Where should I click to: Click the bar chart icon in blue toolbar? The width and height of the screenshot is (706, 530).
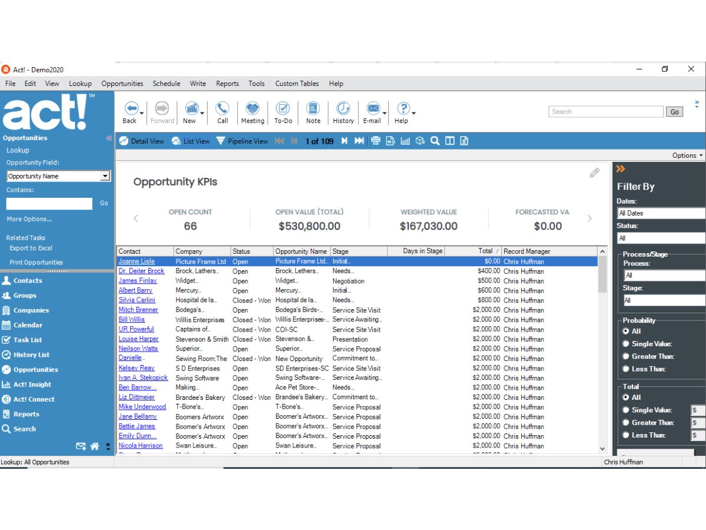pos(405,141)
